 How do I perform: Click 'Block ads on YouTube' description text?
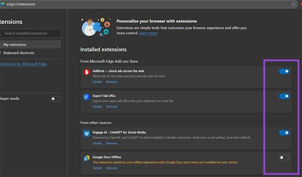pyautogui.click(x=129, y=76)
